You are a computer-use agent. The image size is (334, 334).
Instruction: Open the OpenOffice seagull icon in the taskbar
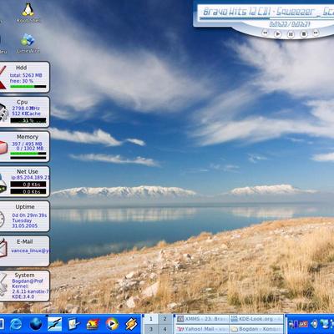[x=54, y=324]
